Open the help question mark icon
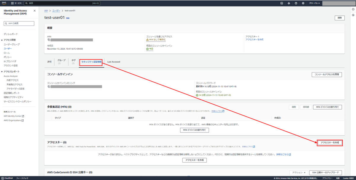The height and width of the screenshot is (180, 356). 296,3
